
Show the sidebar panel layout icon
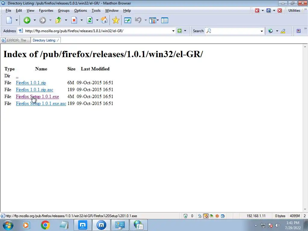point(165,20)
